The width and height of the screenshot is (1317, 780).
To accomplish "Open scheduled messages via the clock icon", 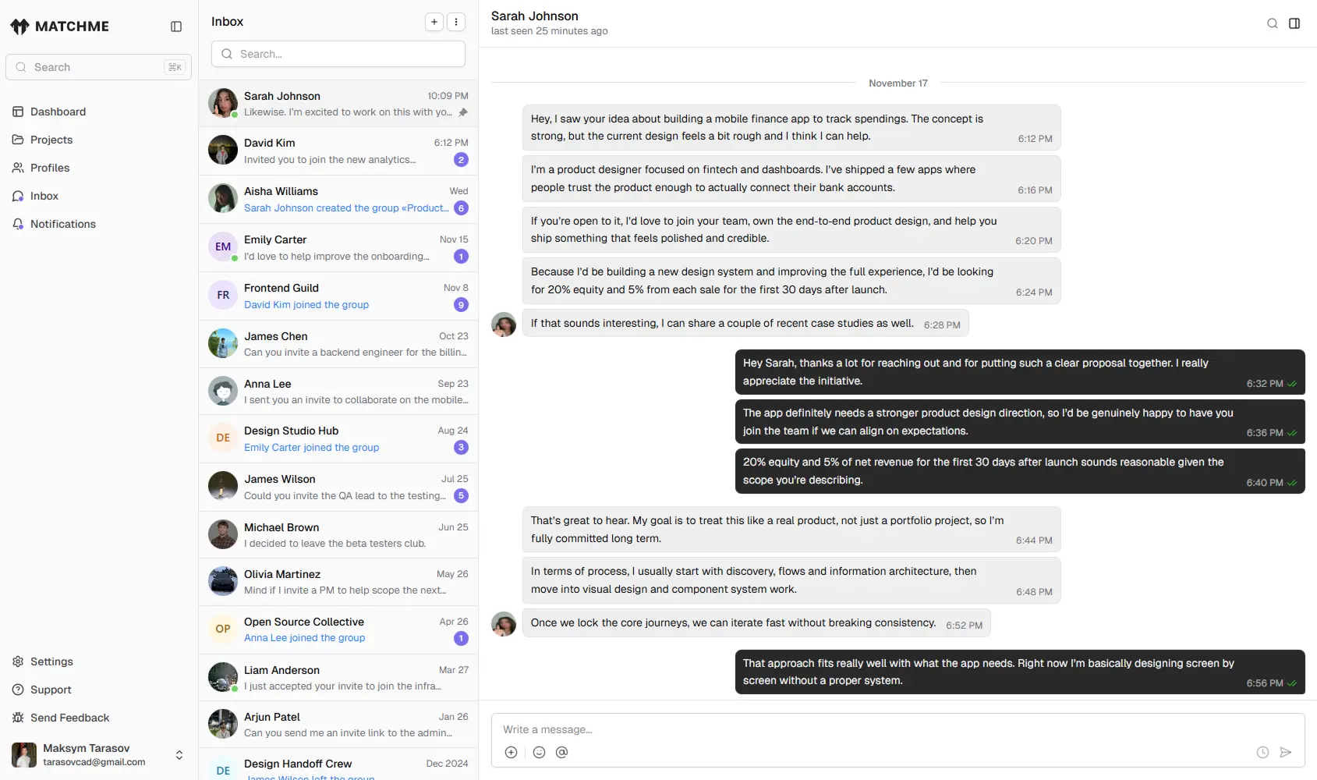I will 1262,752.
